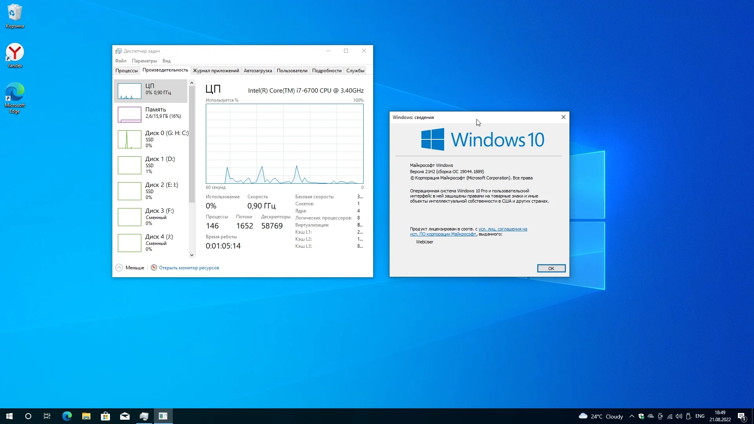Open the Microsoft license agreement link
Image resolution: width=754 pixels, height=424 pixels.
pos(502,229)
